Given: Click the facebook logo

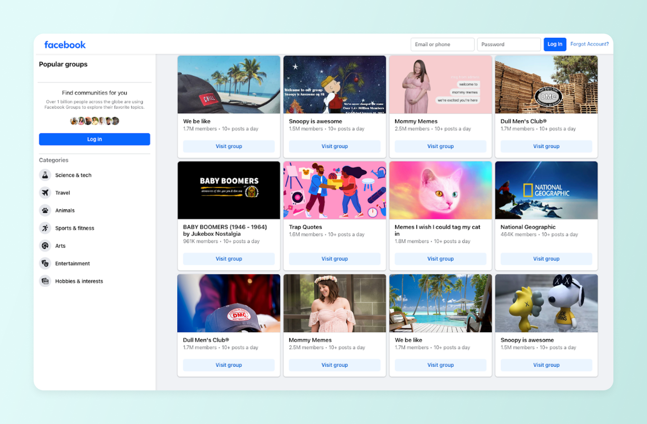Looking at the screenshot, I should (x=65, y=45).
